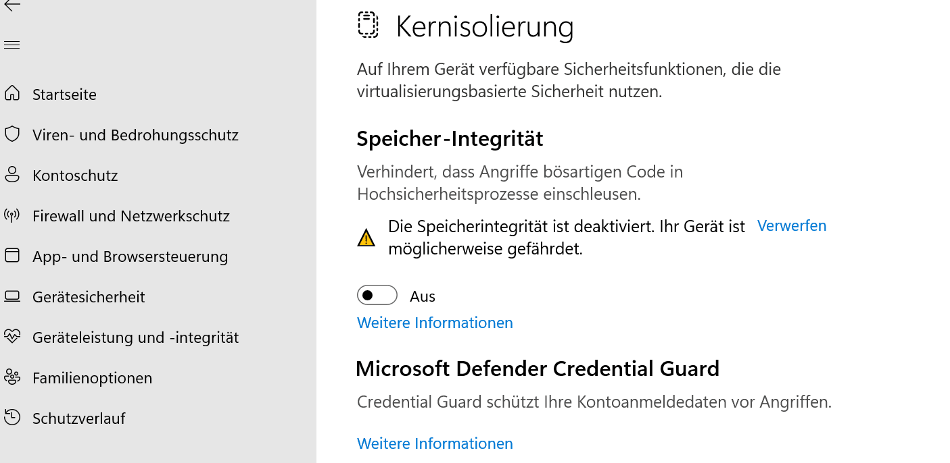Click the Schutzverlauf history clock icon

[12, 418]
